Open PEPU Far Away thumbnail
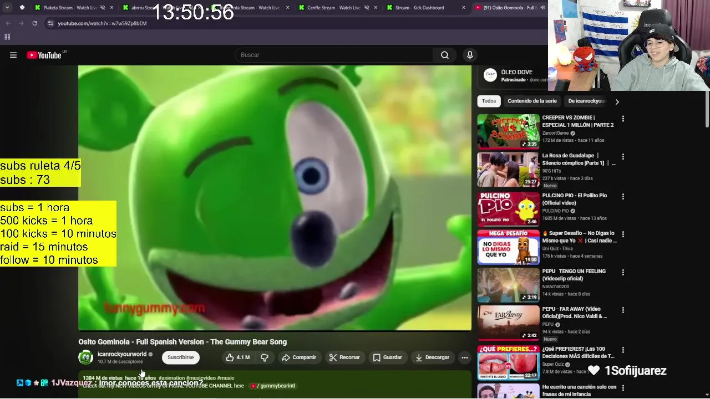This screenshot has height=399, width=710. (x=508, y=323)
